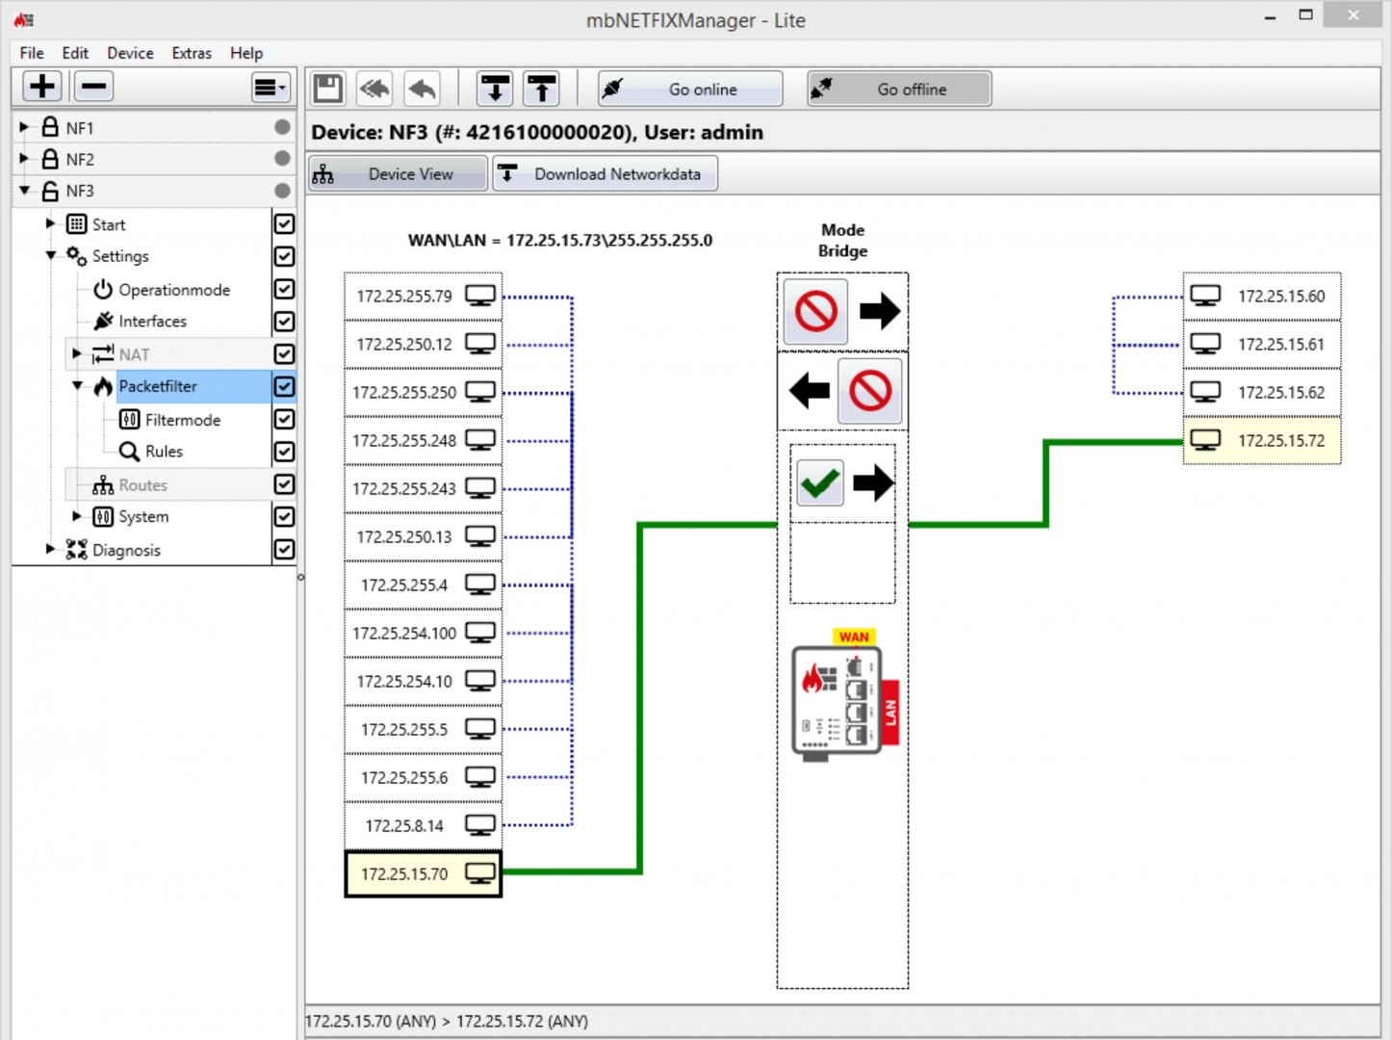The image size is (1392, 1040).
Task: Toggle the checkbox beside Routes
Action: pyautogui.click(x=284, y=484)
